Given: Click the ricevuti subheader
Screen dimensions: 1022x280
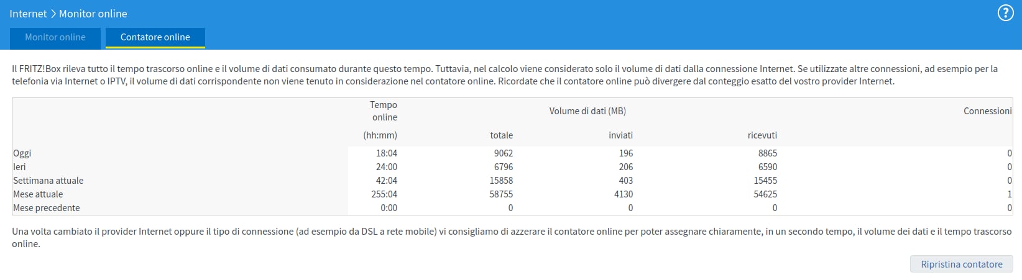Looking at the screenshot, I should 763,135.
